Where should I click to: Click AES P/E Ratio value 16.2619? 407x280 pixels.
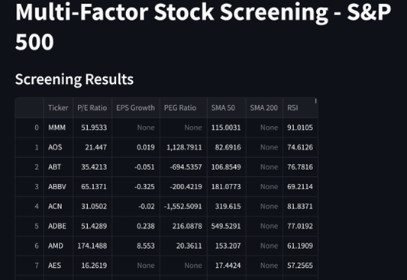(92, 266)
